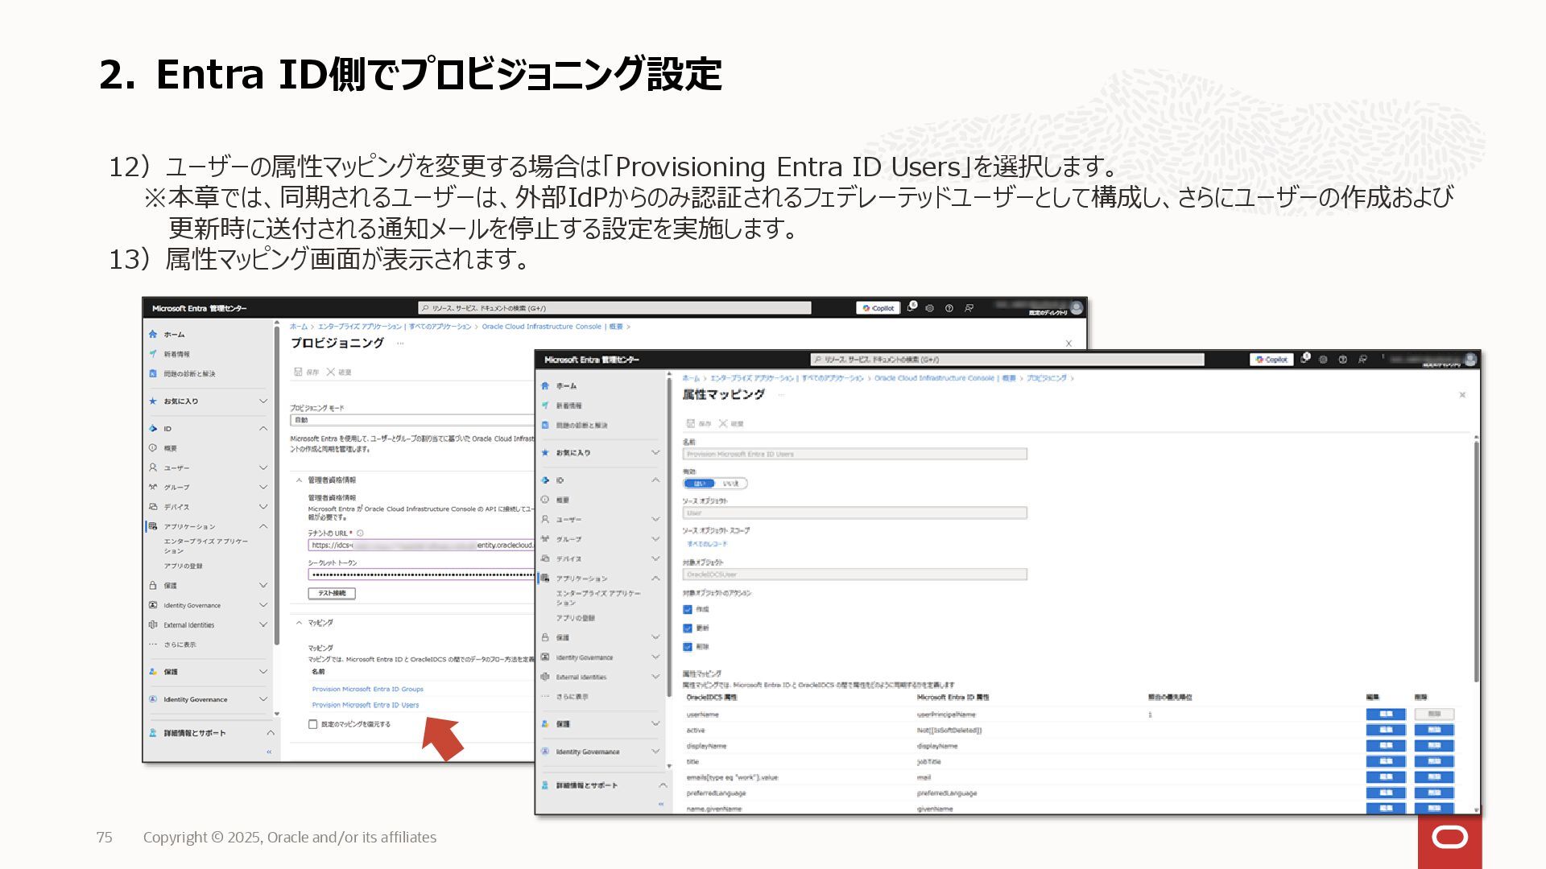
Task: Click Home icon in Attribute Mapping window sidebar
Action: click(x=545, y=385)
